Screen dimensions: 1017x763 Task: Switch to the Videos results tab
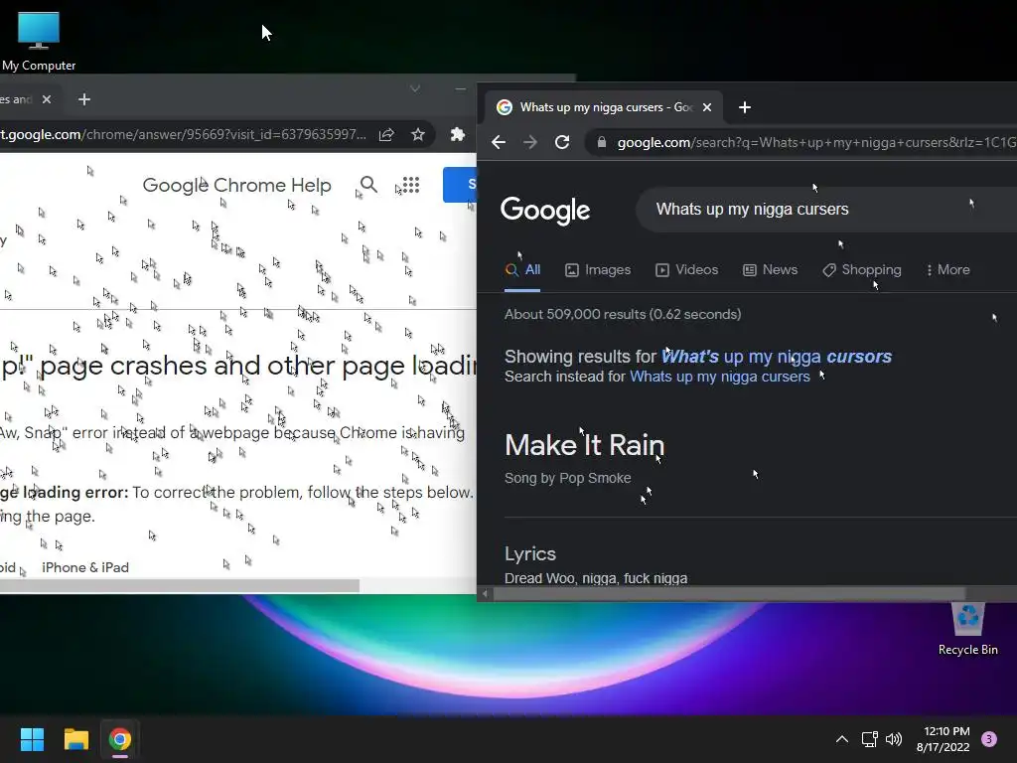point(687,270)
